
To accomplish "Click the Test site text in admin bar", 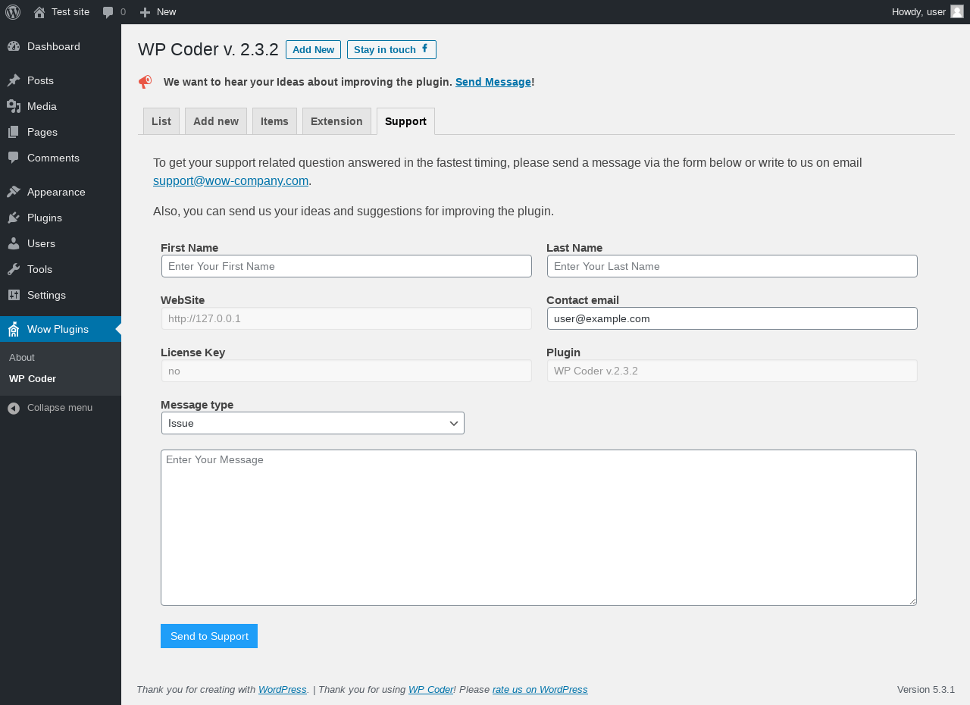I will pos(70,11).
